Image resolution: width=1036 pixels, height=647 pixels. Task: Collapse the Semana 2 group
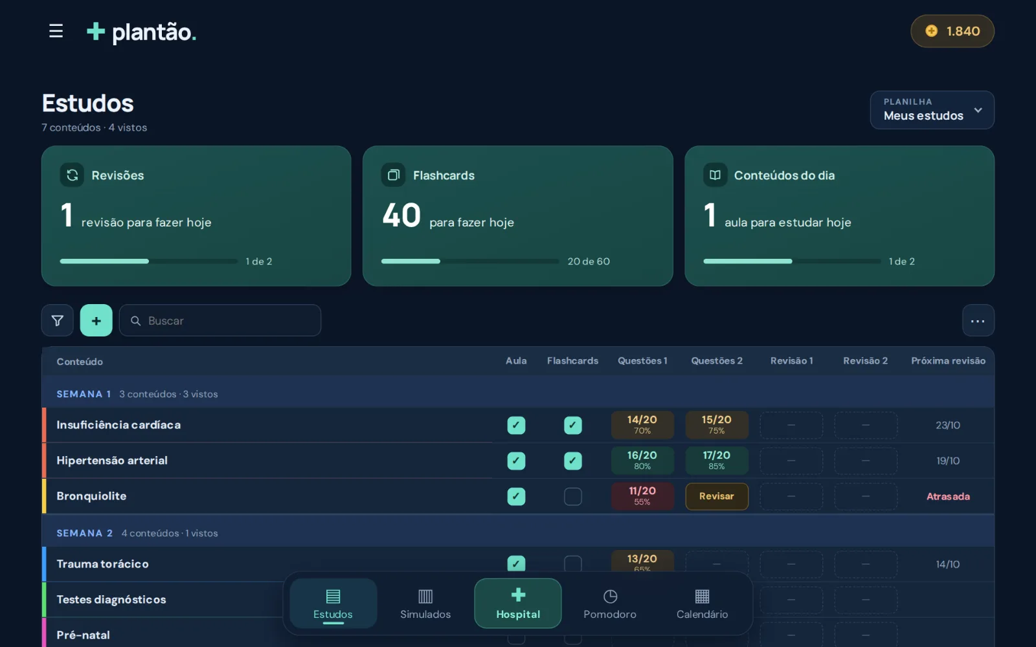coord(518,532)
